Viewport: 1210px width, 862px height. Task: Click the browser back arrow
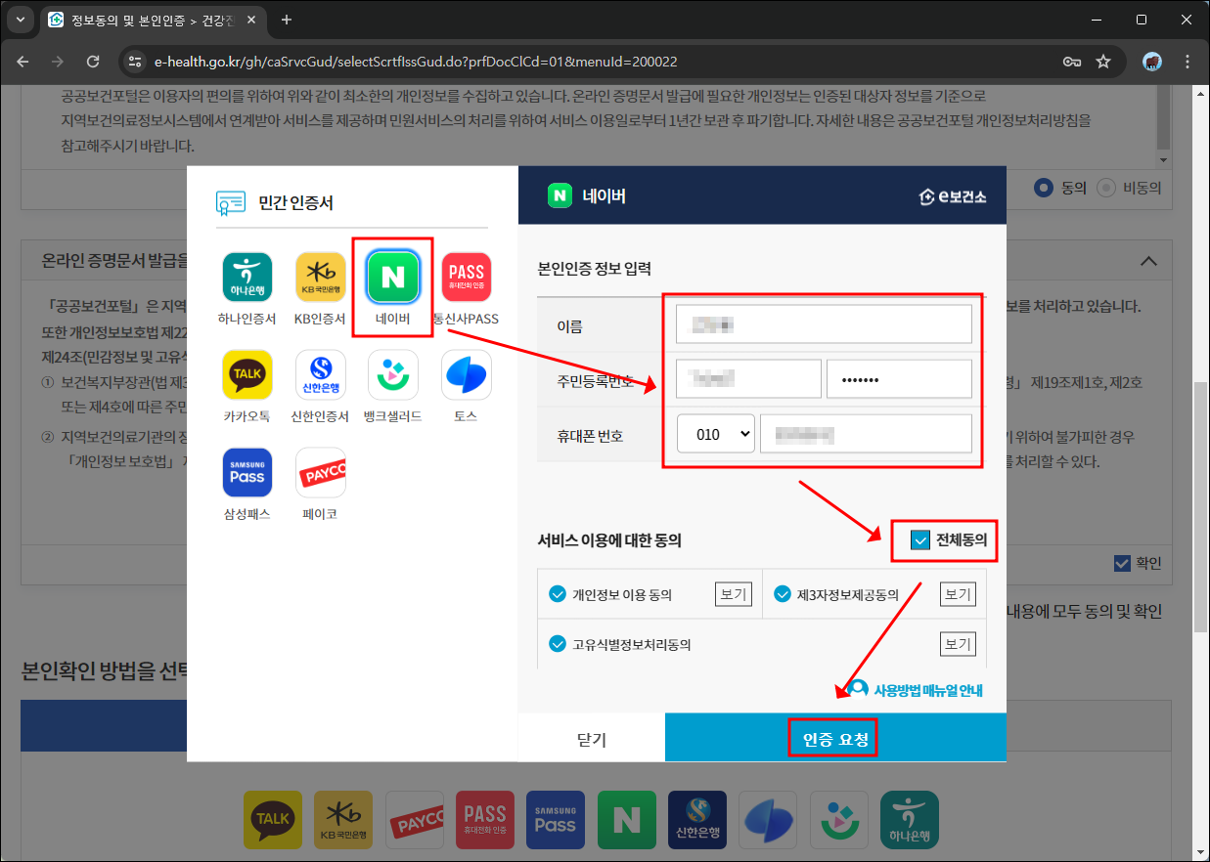tap(22, 62)
